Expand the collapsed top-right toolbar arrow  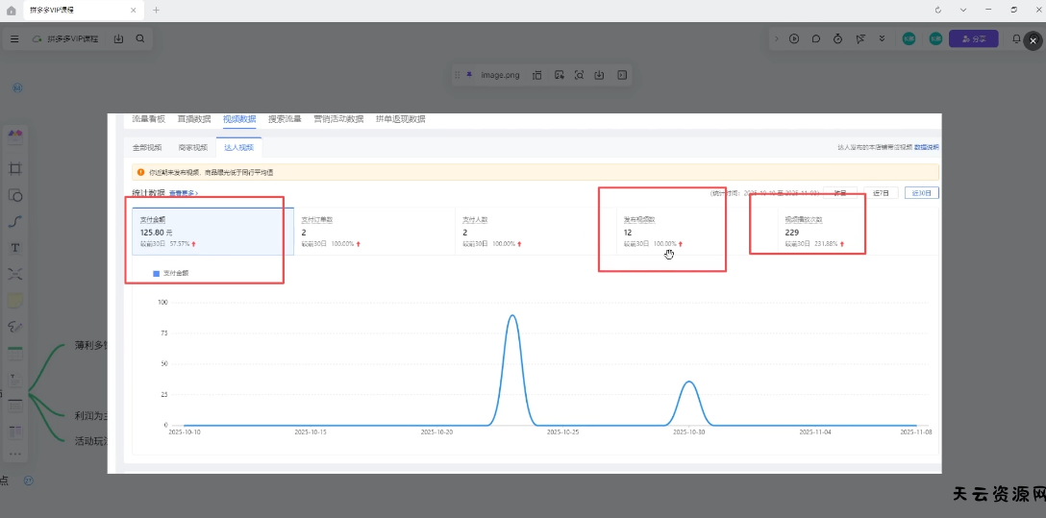click(776, 39)
